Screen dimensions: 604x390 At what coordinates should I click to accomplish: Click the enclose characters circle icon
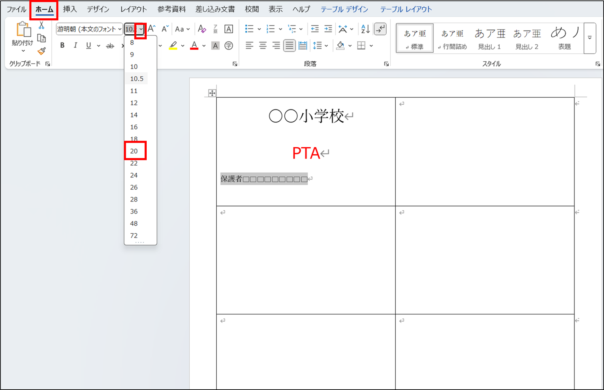(x=229, y=45)
